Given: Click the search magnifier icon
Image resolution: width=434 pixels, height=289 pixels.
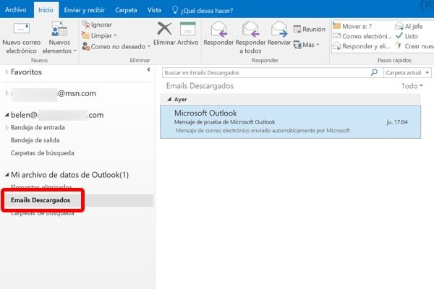Looking at the screenshot, I should pyautogui.click(x=374, y=72).
